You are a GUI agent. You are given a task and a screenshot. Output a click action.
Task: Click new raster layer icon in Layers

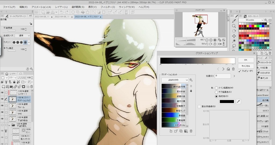[x=3, y=87]
